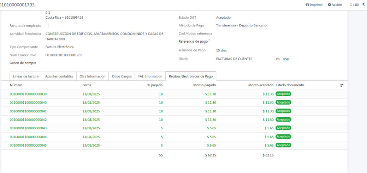367x173 pixels.
Task: Open the Apuntes contables tab
Action: (59, 76)
